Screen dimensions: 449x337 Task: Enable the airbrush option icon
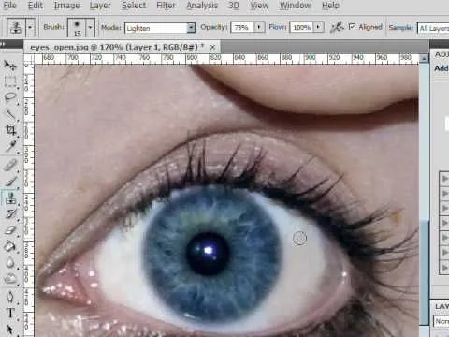(x=337, y=27)
